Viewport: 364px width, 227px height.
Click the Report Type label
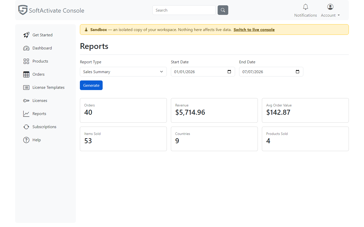point(90,62)
